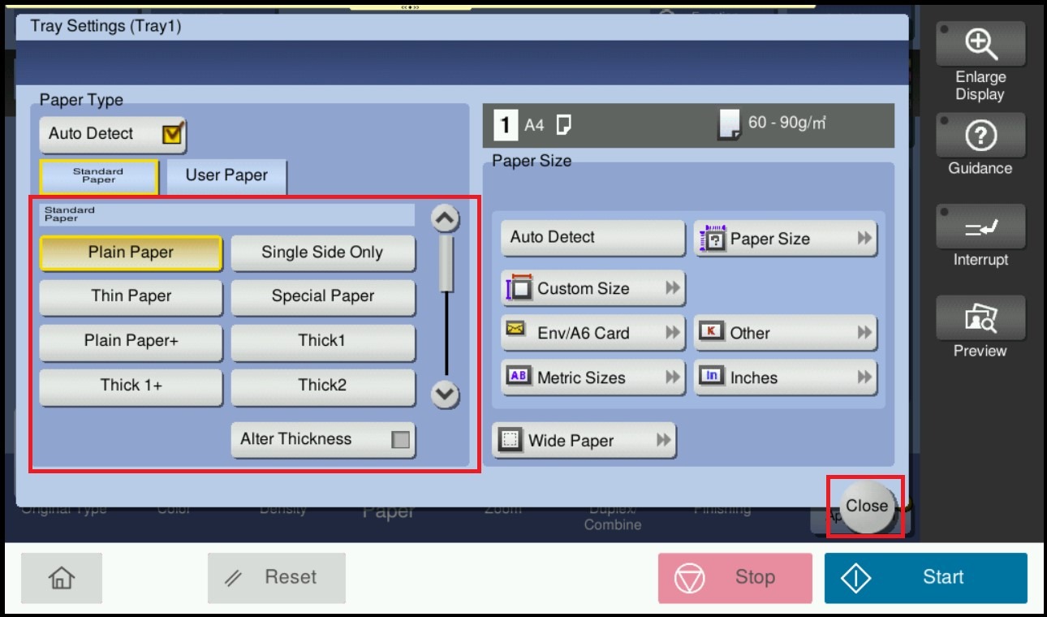1047x617 pixels.
Task: Select Plain Paper type
Action: click(131, 252)
